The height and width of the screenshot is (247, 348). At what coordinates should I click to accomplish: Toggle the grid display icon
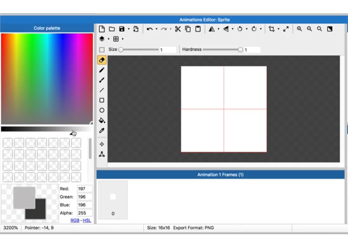[x=116, y=39]
